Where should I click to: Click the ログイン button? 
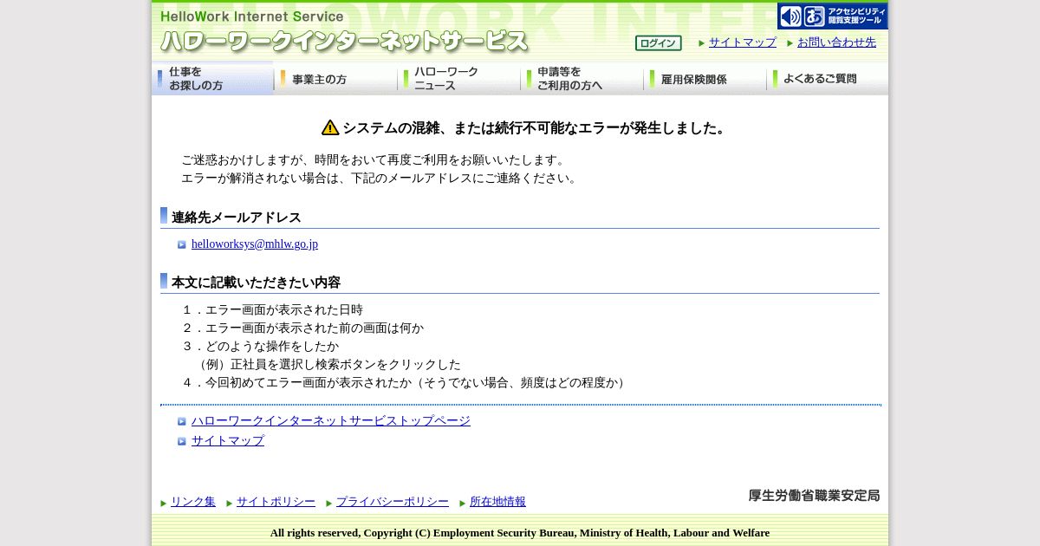click(x=658, y=43)
